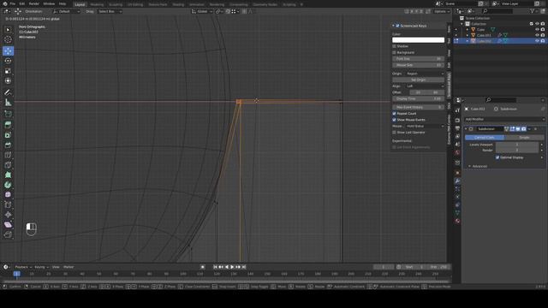Hide Cube.002 with its eye icon
Image resolution: width=548 pixels, height=308 pixels.
click(537, 41)
